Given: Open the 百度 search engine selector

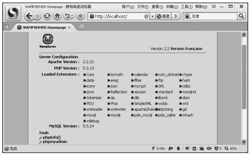Looking at the screenshot, I should [188, 16].
